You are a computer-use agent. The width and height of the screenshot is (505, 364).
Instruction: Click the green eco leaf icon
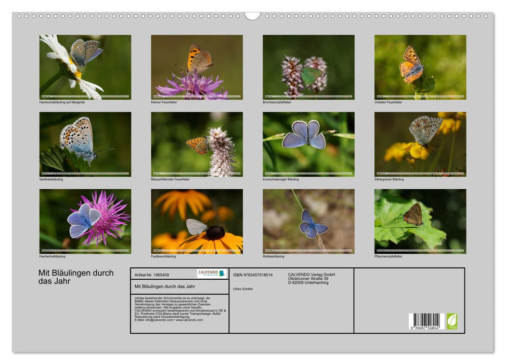click(x=452, y=321)
